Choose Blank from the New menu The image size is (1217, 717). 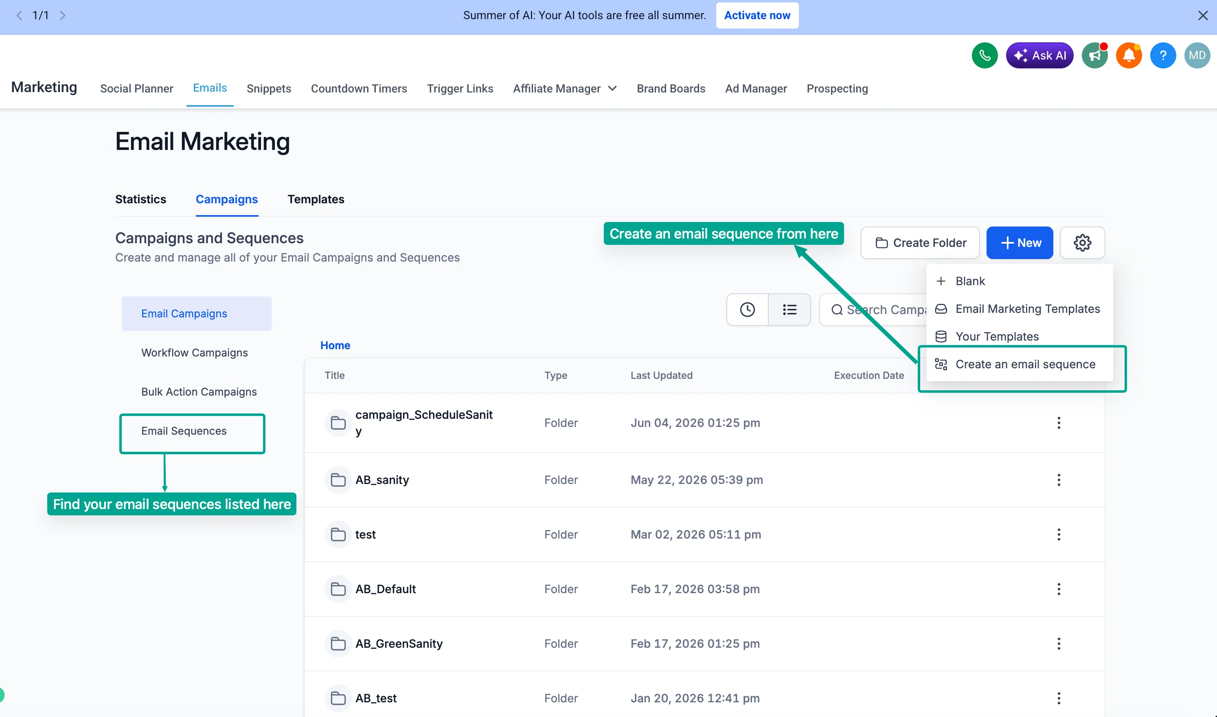coord(1019,281)
